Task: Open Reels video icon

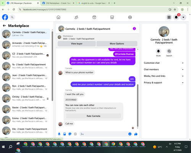Action: (x=94, y=17)
